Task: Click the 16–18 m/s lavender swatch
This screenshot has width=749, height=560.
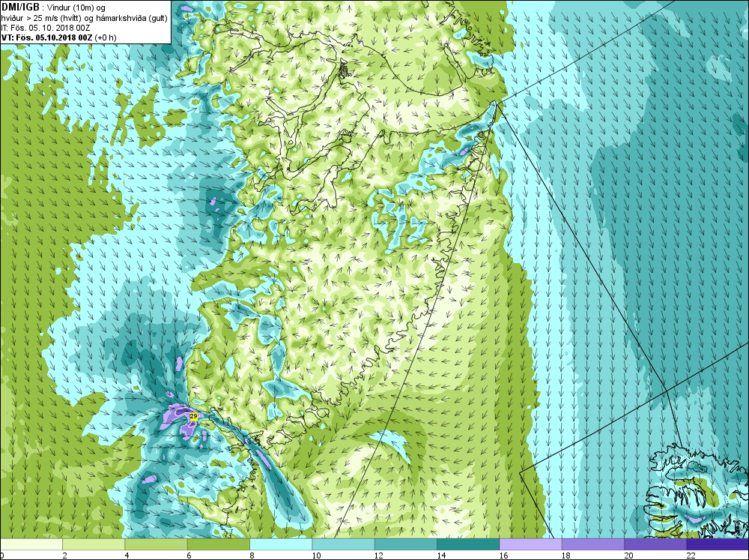Action: point(530,544)
